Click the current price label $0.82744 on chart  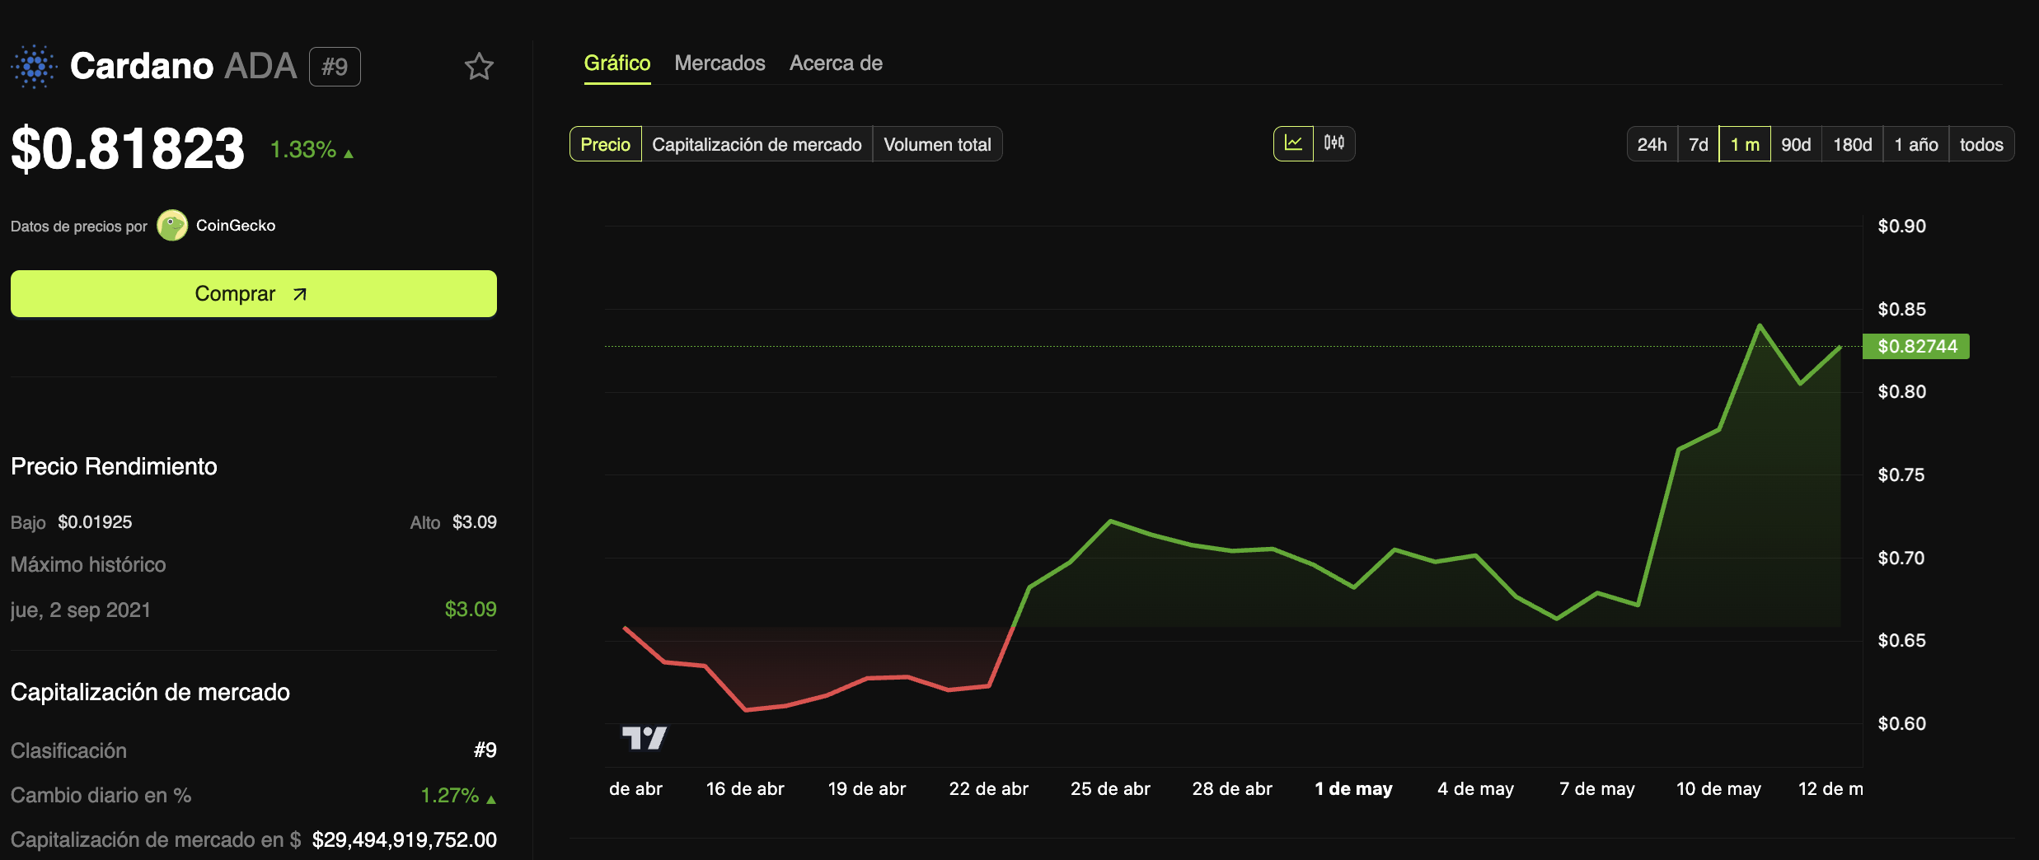1916,346
